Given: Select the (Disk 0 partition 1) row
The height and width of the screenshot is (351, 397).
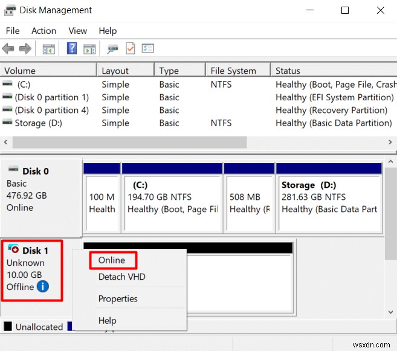Looking at the screenshot, I should [198, 97].
